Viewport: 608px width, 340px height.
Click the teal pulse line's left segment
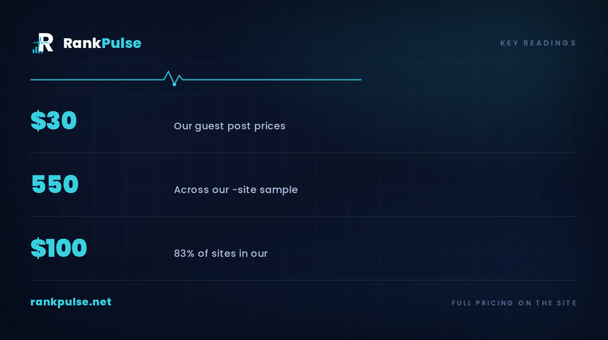point(97,80)
